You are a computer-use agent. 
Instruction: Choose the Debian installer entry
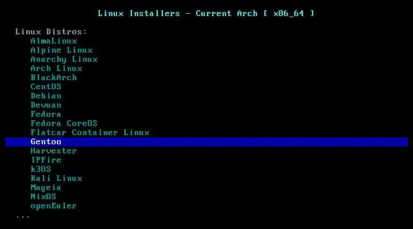tap(46, 96)
